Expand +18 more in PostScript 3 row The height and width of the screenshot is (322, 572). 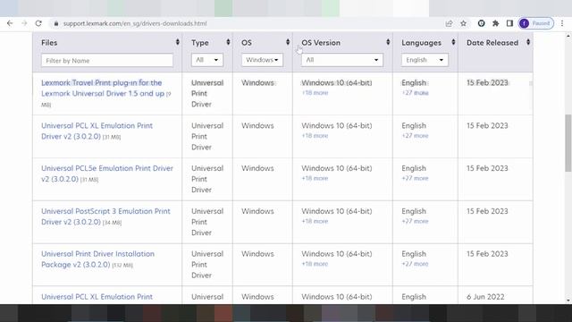315,221
